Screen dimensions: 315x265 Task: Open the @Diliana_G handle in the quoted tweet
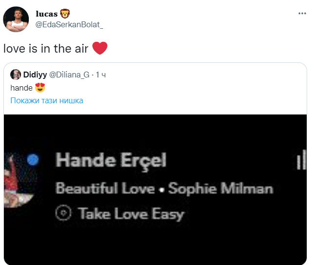pos(69,75)
